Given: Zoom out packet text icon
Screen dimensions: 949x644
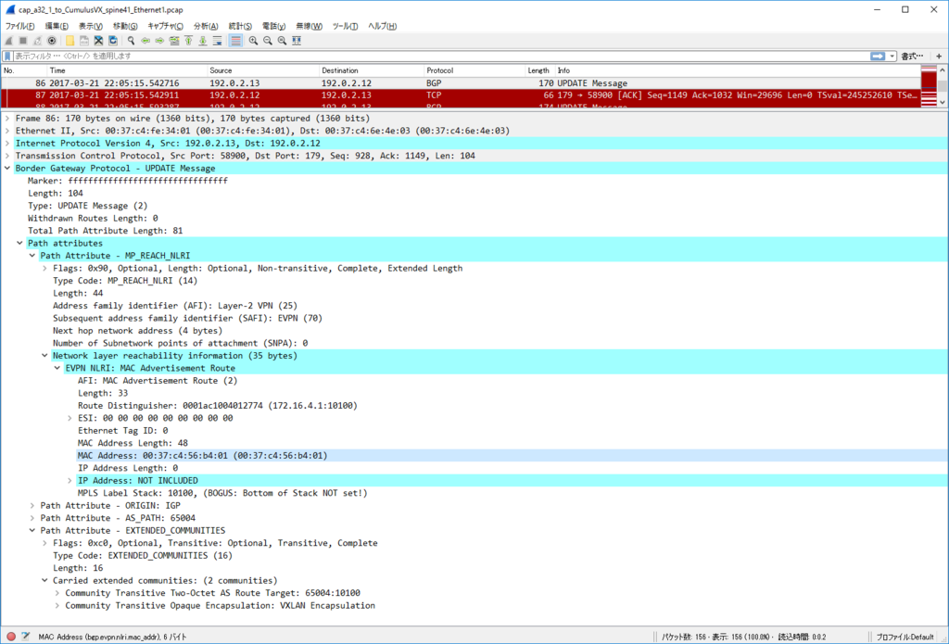Looking at the screenshot, I should 268,41.
